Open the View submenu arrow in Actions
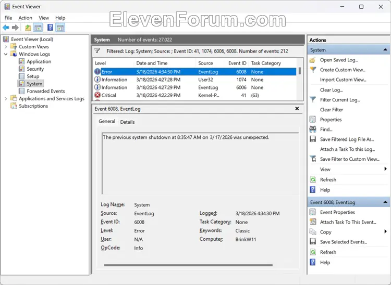 tap(385, 169)
